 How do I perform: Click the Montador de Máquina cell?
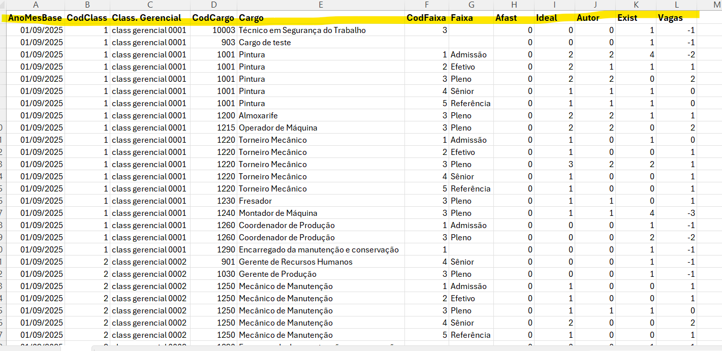coord(278,213)
